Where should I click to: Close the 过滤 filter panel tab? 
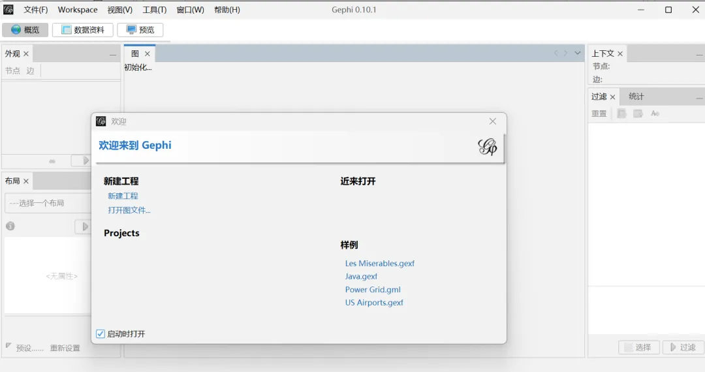click(612, 97)
